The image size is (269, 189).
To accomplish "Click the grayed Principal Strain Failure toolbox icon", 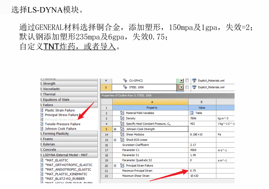I will point(42,119).
